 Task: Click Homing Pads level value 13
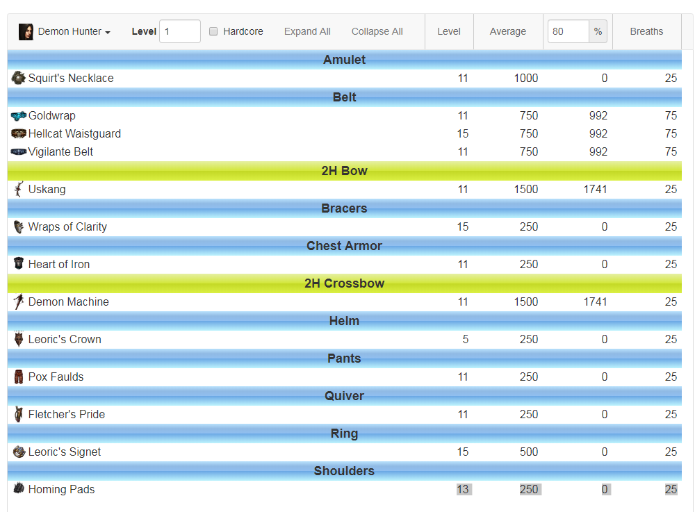463,489
